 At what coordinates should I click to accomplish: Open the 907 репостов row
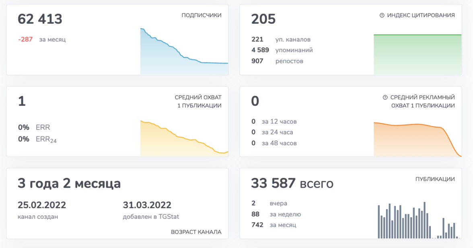(277, 61)
